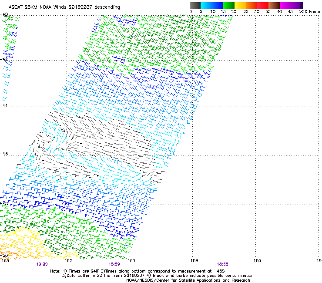
Task: Click the purple '19:00' time label
Action: (42, 264)
